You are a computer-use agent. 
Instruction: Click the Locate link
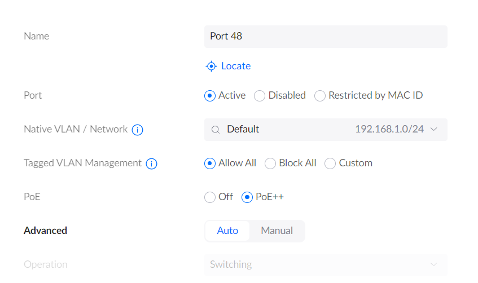(236, 66)
